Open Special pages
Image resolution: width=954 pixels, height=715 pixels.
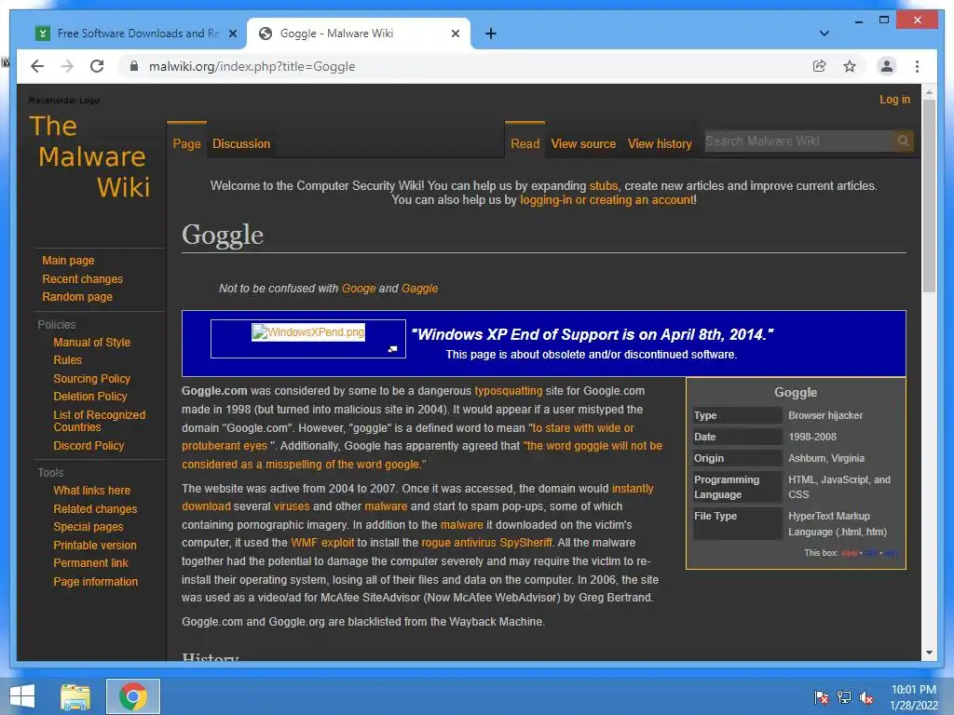[89, 527]
